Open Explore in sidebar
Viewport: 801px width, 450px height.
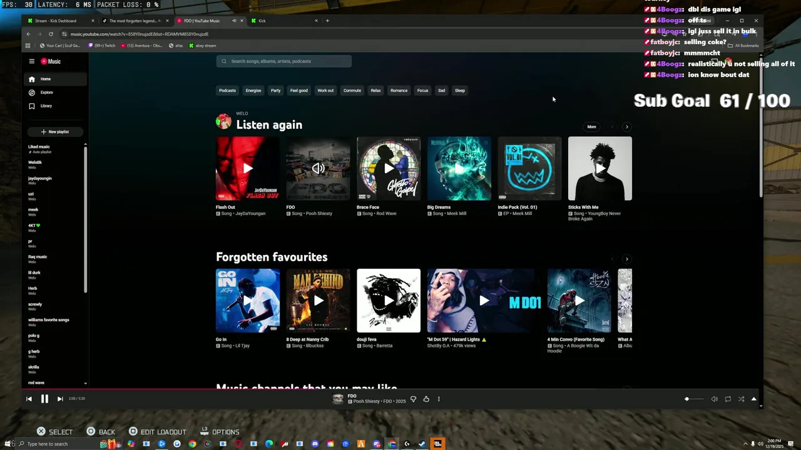point(55,92)
